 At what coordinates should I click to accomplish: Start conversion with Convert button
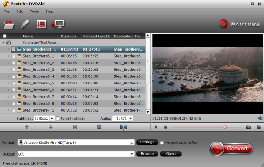point(231,149)
